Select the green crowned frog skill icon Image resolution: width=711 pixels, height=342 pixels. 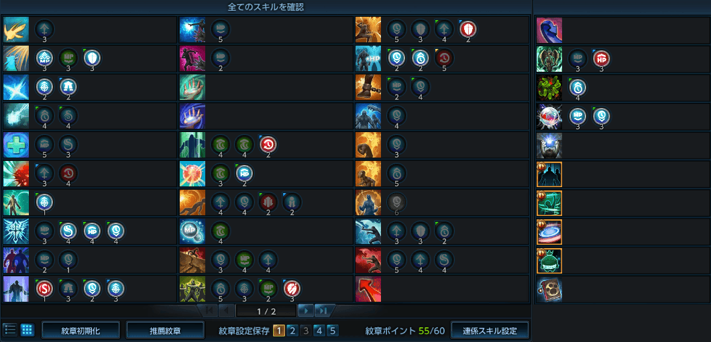(x=549, y=261)
